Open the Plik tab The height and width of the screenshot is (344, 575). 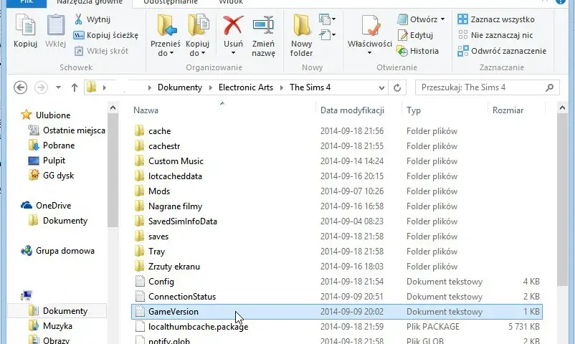[x=27, y=3]
